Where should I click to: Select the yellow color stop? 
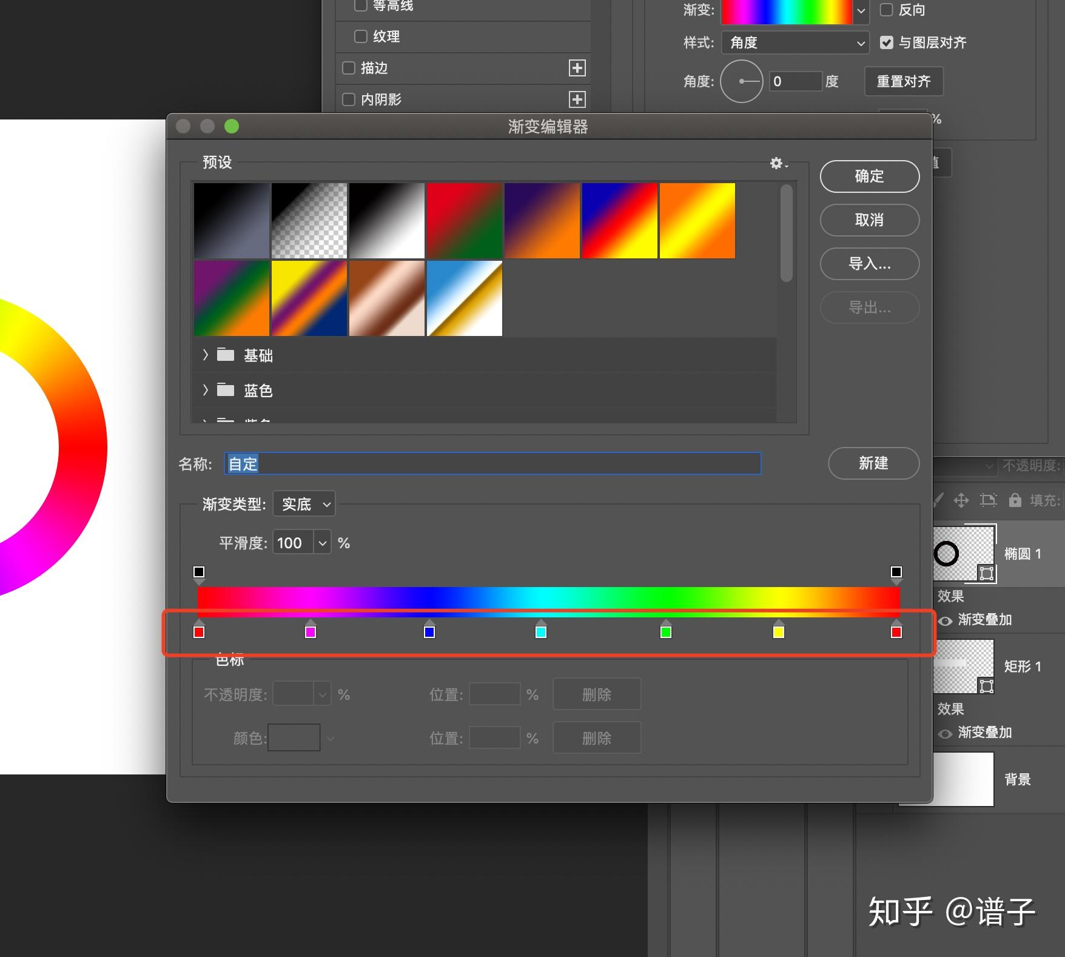(779, 631)
